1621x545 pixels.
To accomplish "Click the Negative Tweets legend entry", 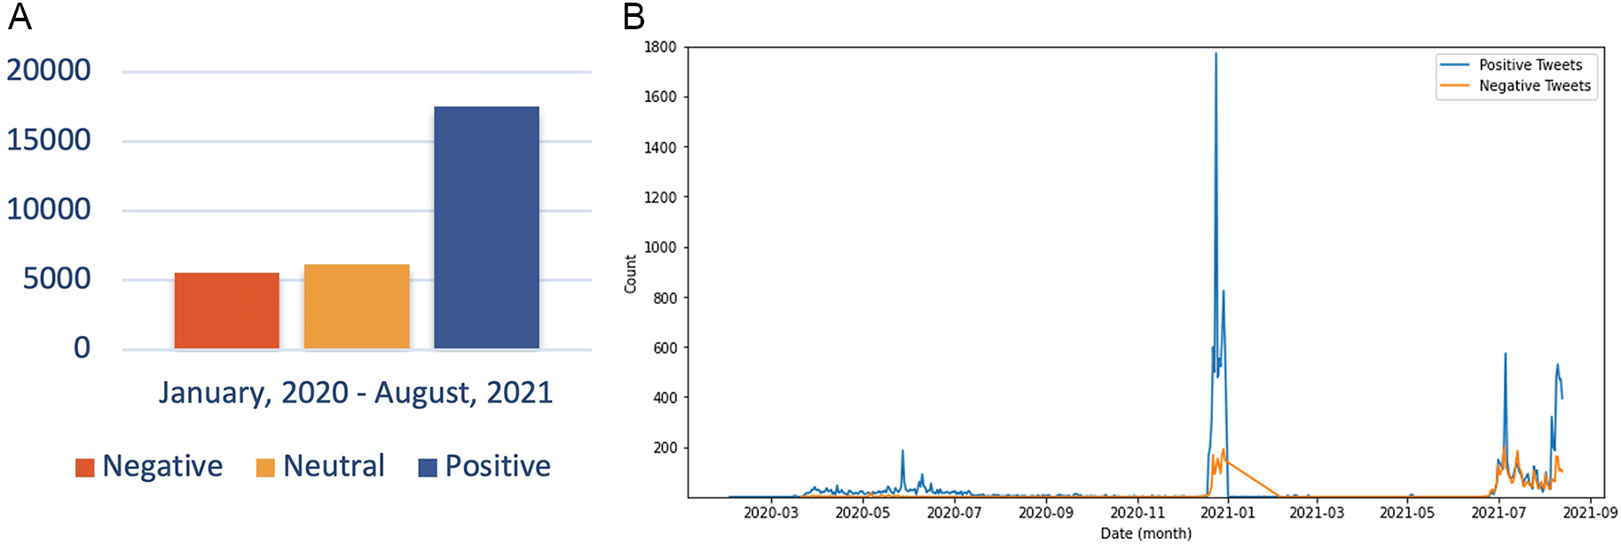I will point(1534,86).
